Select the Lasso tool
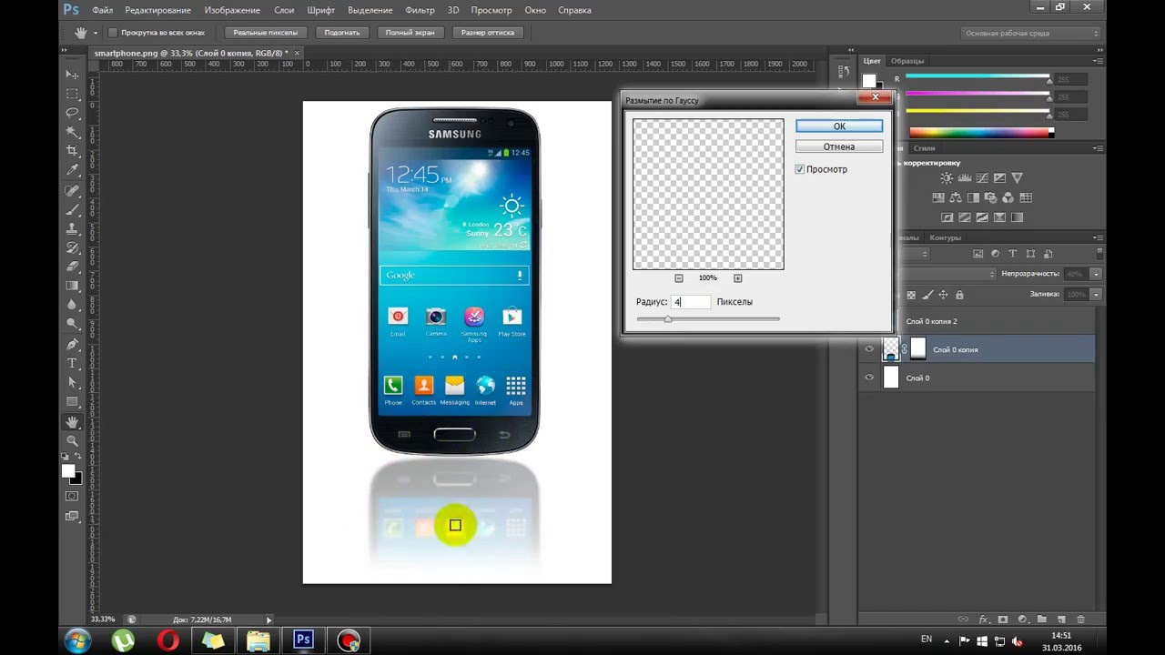 72,113
